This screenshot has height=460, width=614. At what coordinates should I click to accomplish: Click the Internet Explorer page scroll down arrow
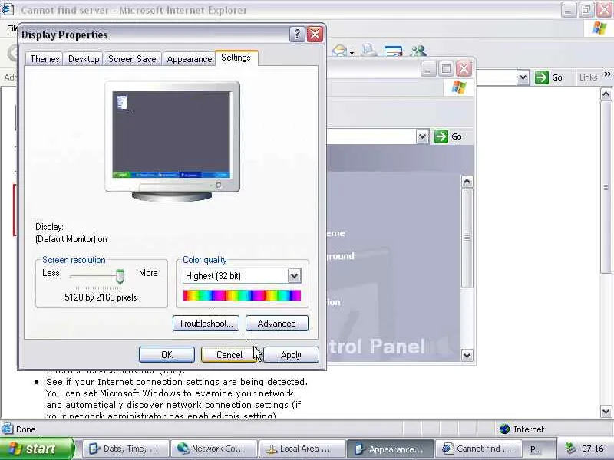tap(606, 411)
